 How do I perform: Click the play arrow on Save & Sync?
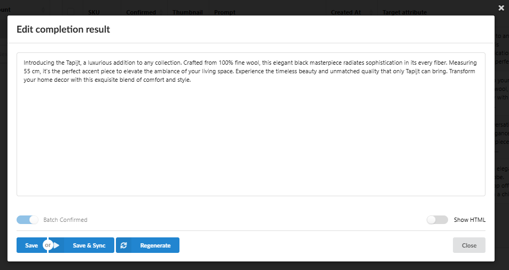tap(57, 245)
